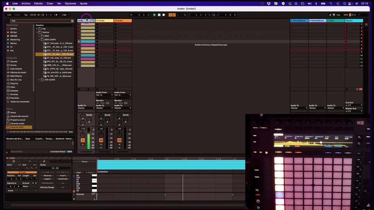Open the Clips category
374x210 pixels.
point(12,87)
